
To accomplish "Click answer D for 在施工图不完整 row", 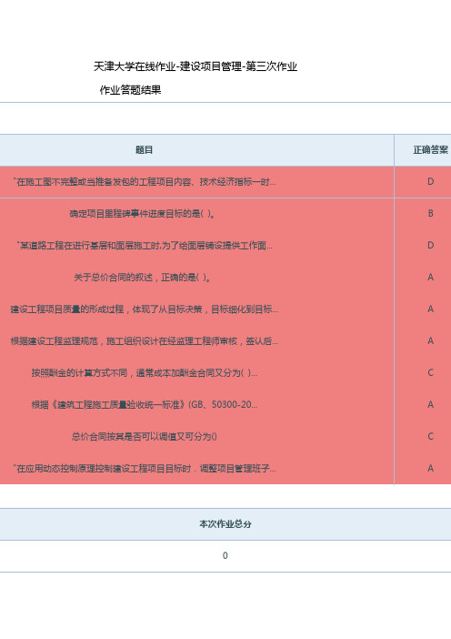I will pyautogui.click(x=431, y=182).
